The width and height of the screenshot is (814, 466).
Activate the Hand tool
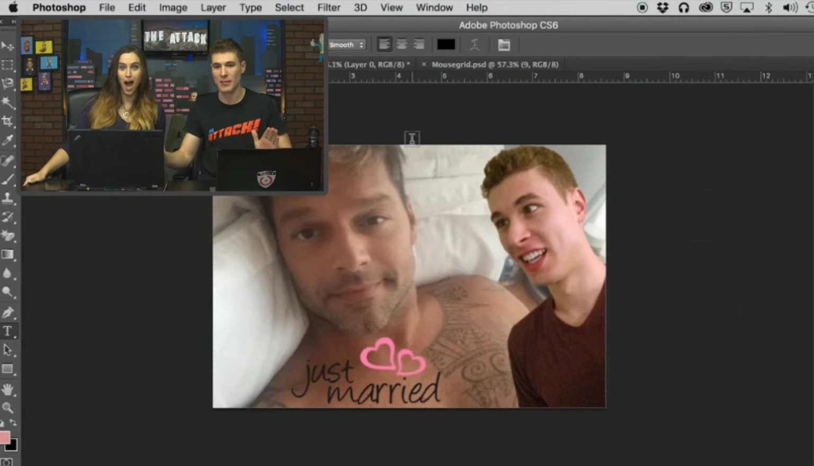click(7, 390)
